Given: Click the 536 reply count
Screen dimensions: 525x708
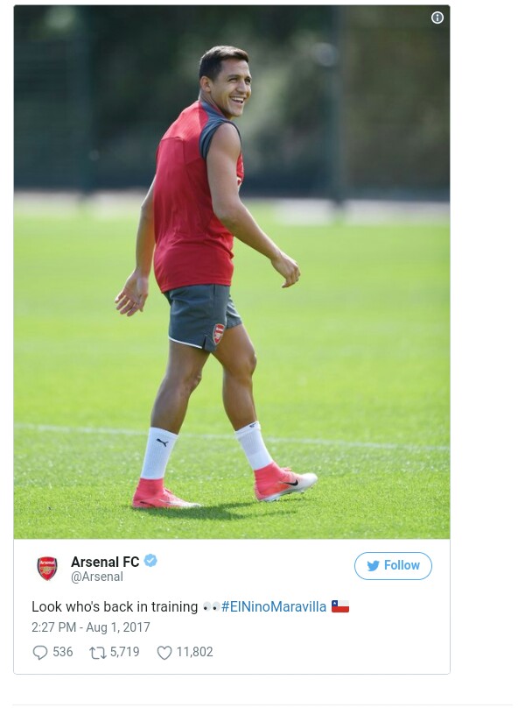Looking at the screenshot, I should click(x=62, y=652).
